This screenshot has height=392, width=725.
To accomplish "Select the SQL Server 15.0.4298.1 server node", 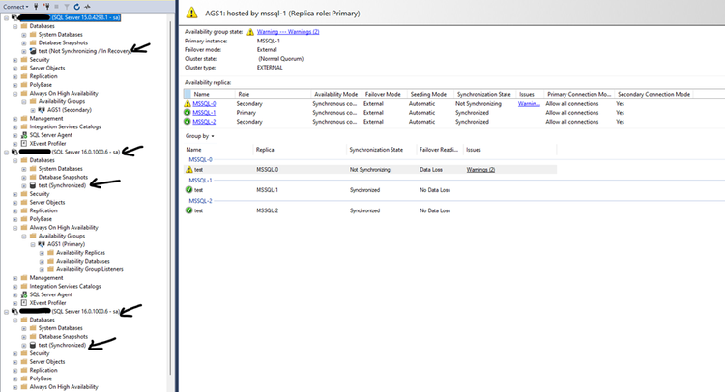I will tap(70, 17).
